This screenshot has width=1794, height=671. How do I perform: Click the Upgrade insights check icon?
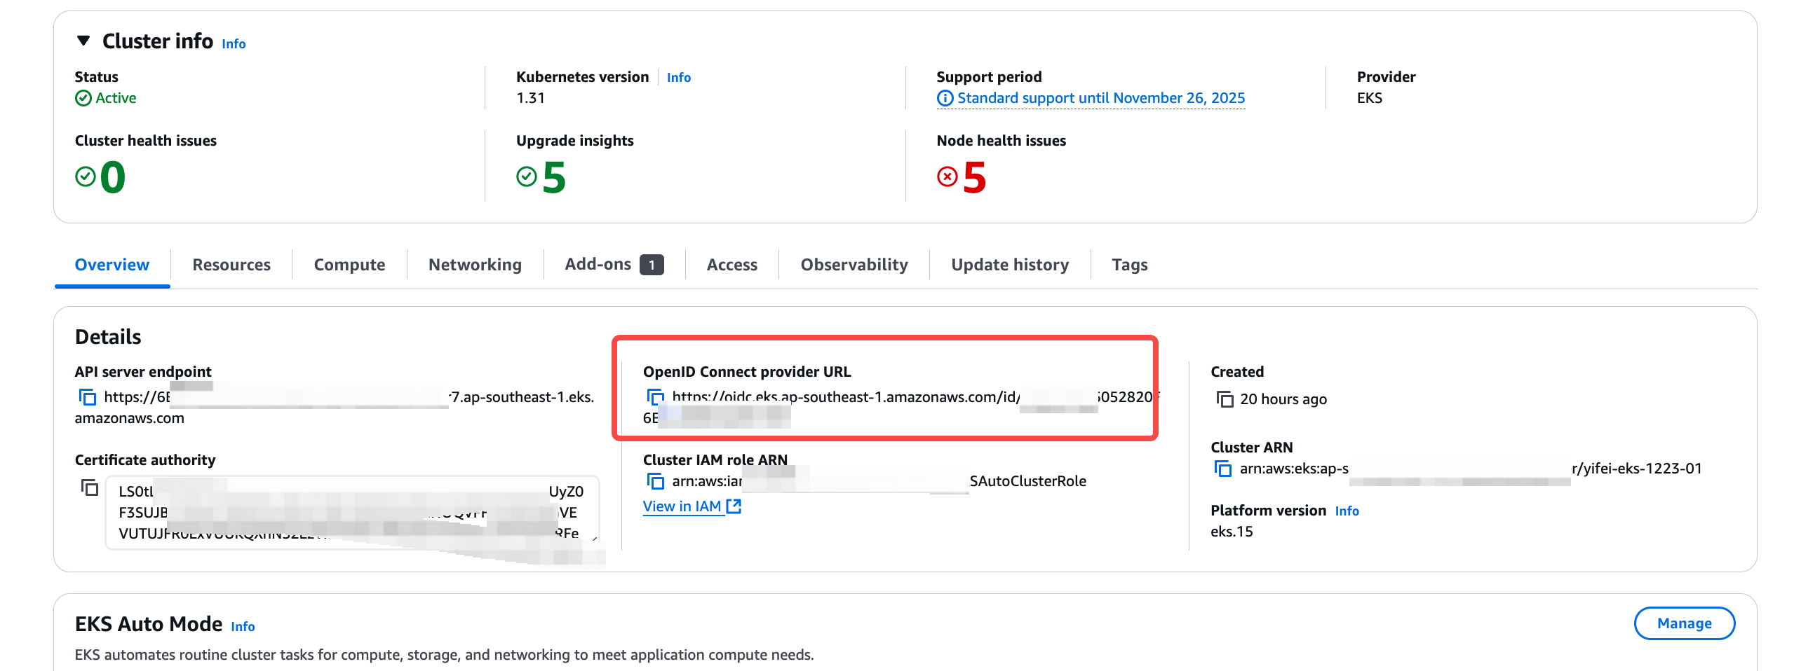526,177
